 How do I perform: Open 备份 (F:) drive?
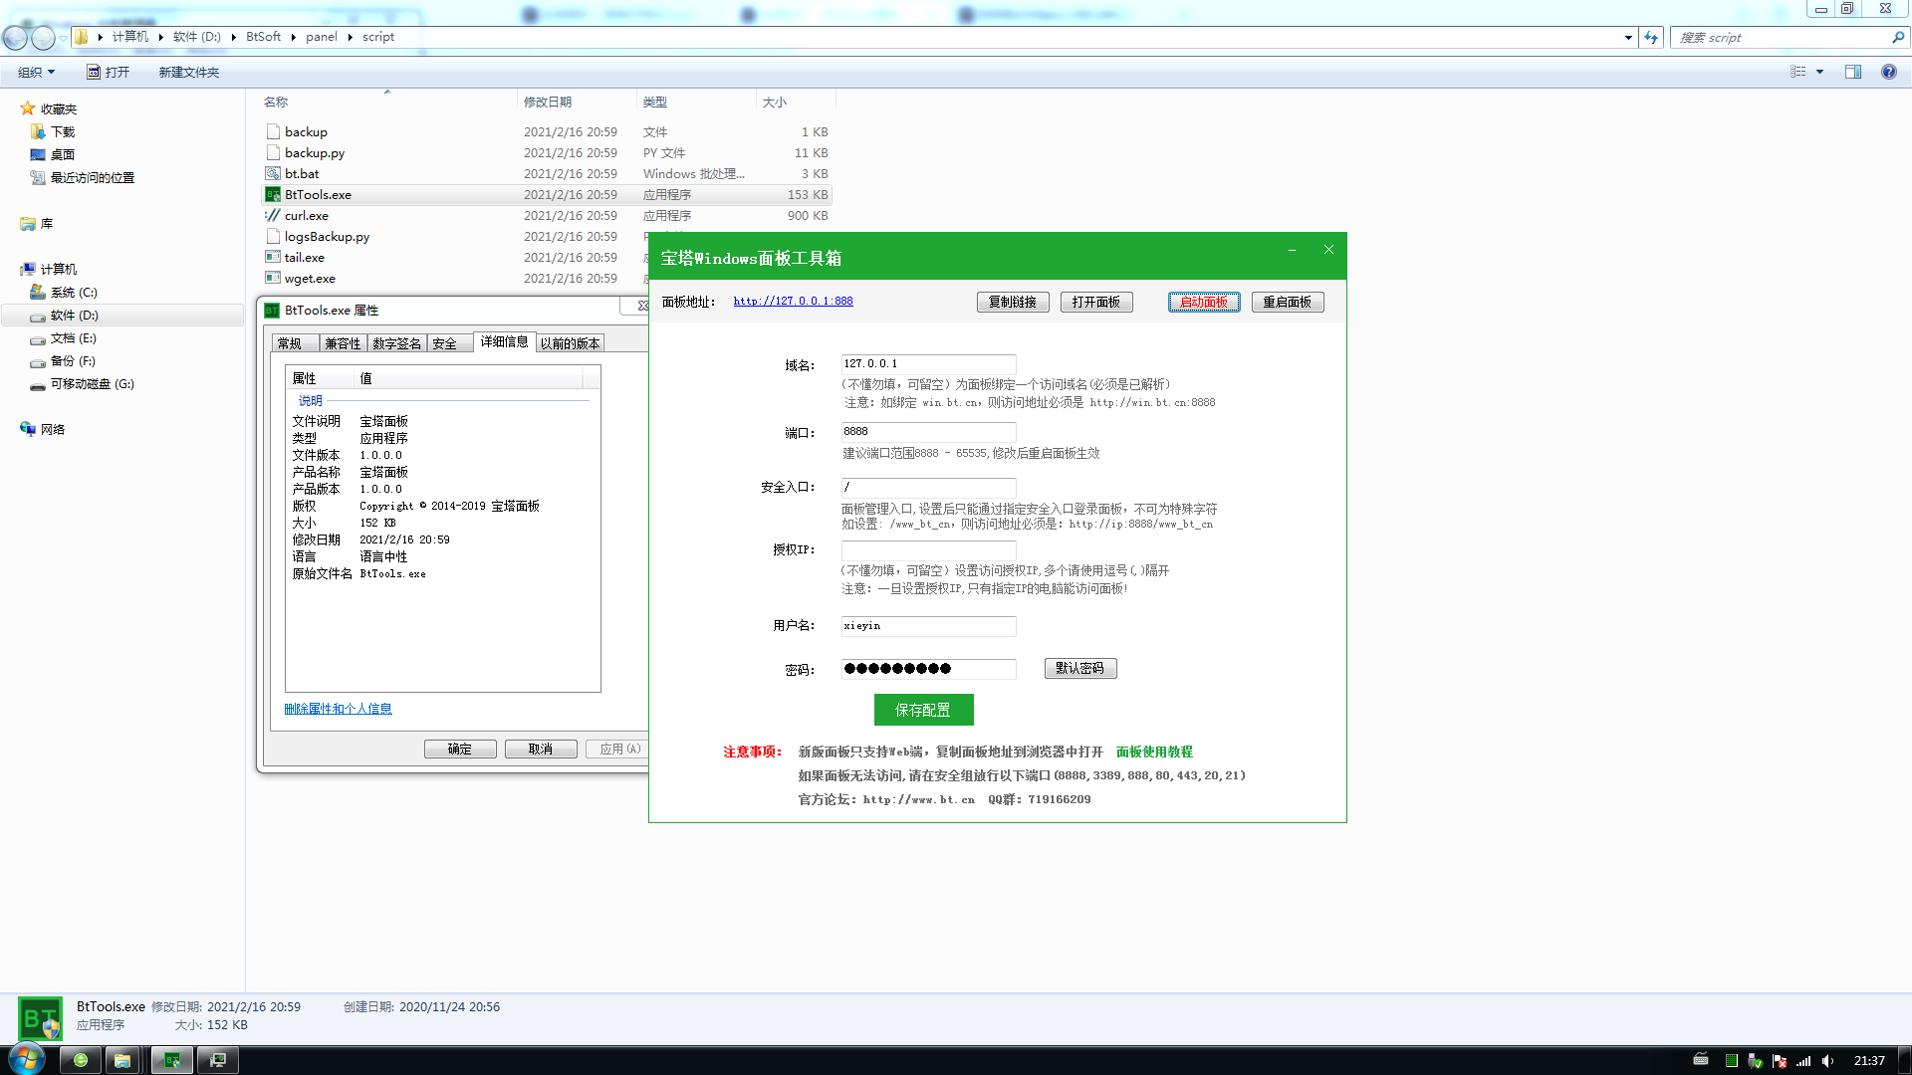[73, 361]
